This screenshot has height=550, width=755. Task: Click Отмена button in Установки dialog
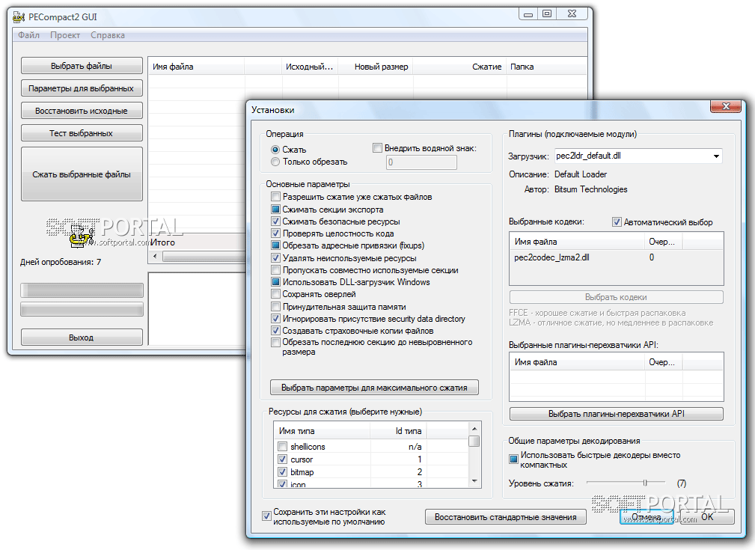[x=647, y=517]
